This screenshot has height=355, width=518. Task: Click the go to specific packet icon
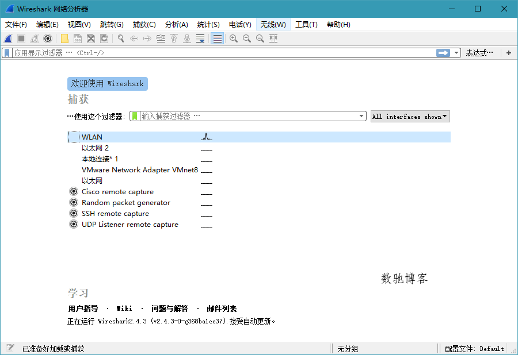161,38
